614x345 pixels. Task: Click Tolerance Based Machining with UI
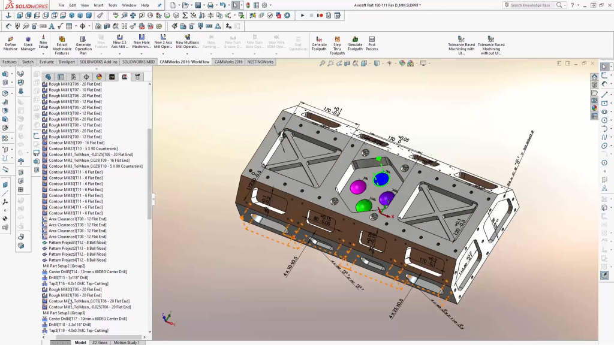click(x=461, y=45)
